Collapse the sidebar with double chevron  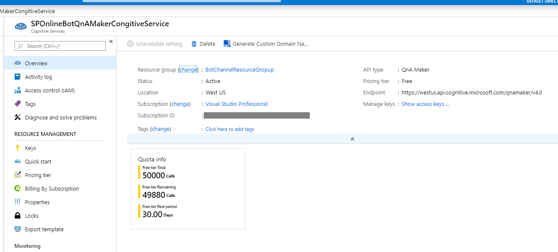pos(111,41)
